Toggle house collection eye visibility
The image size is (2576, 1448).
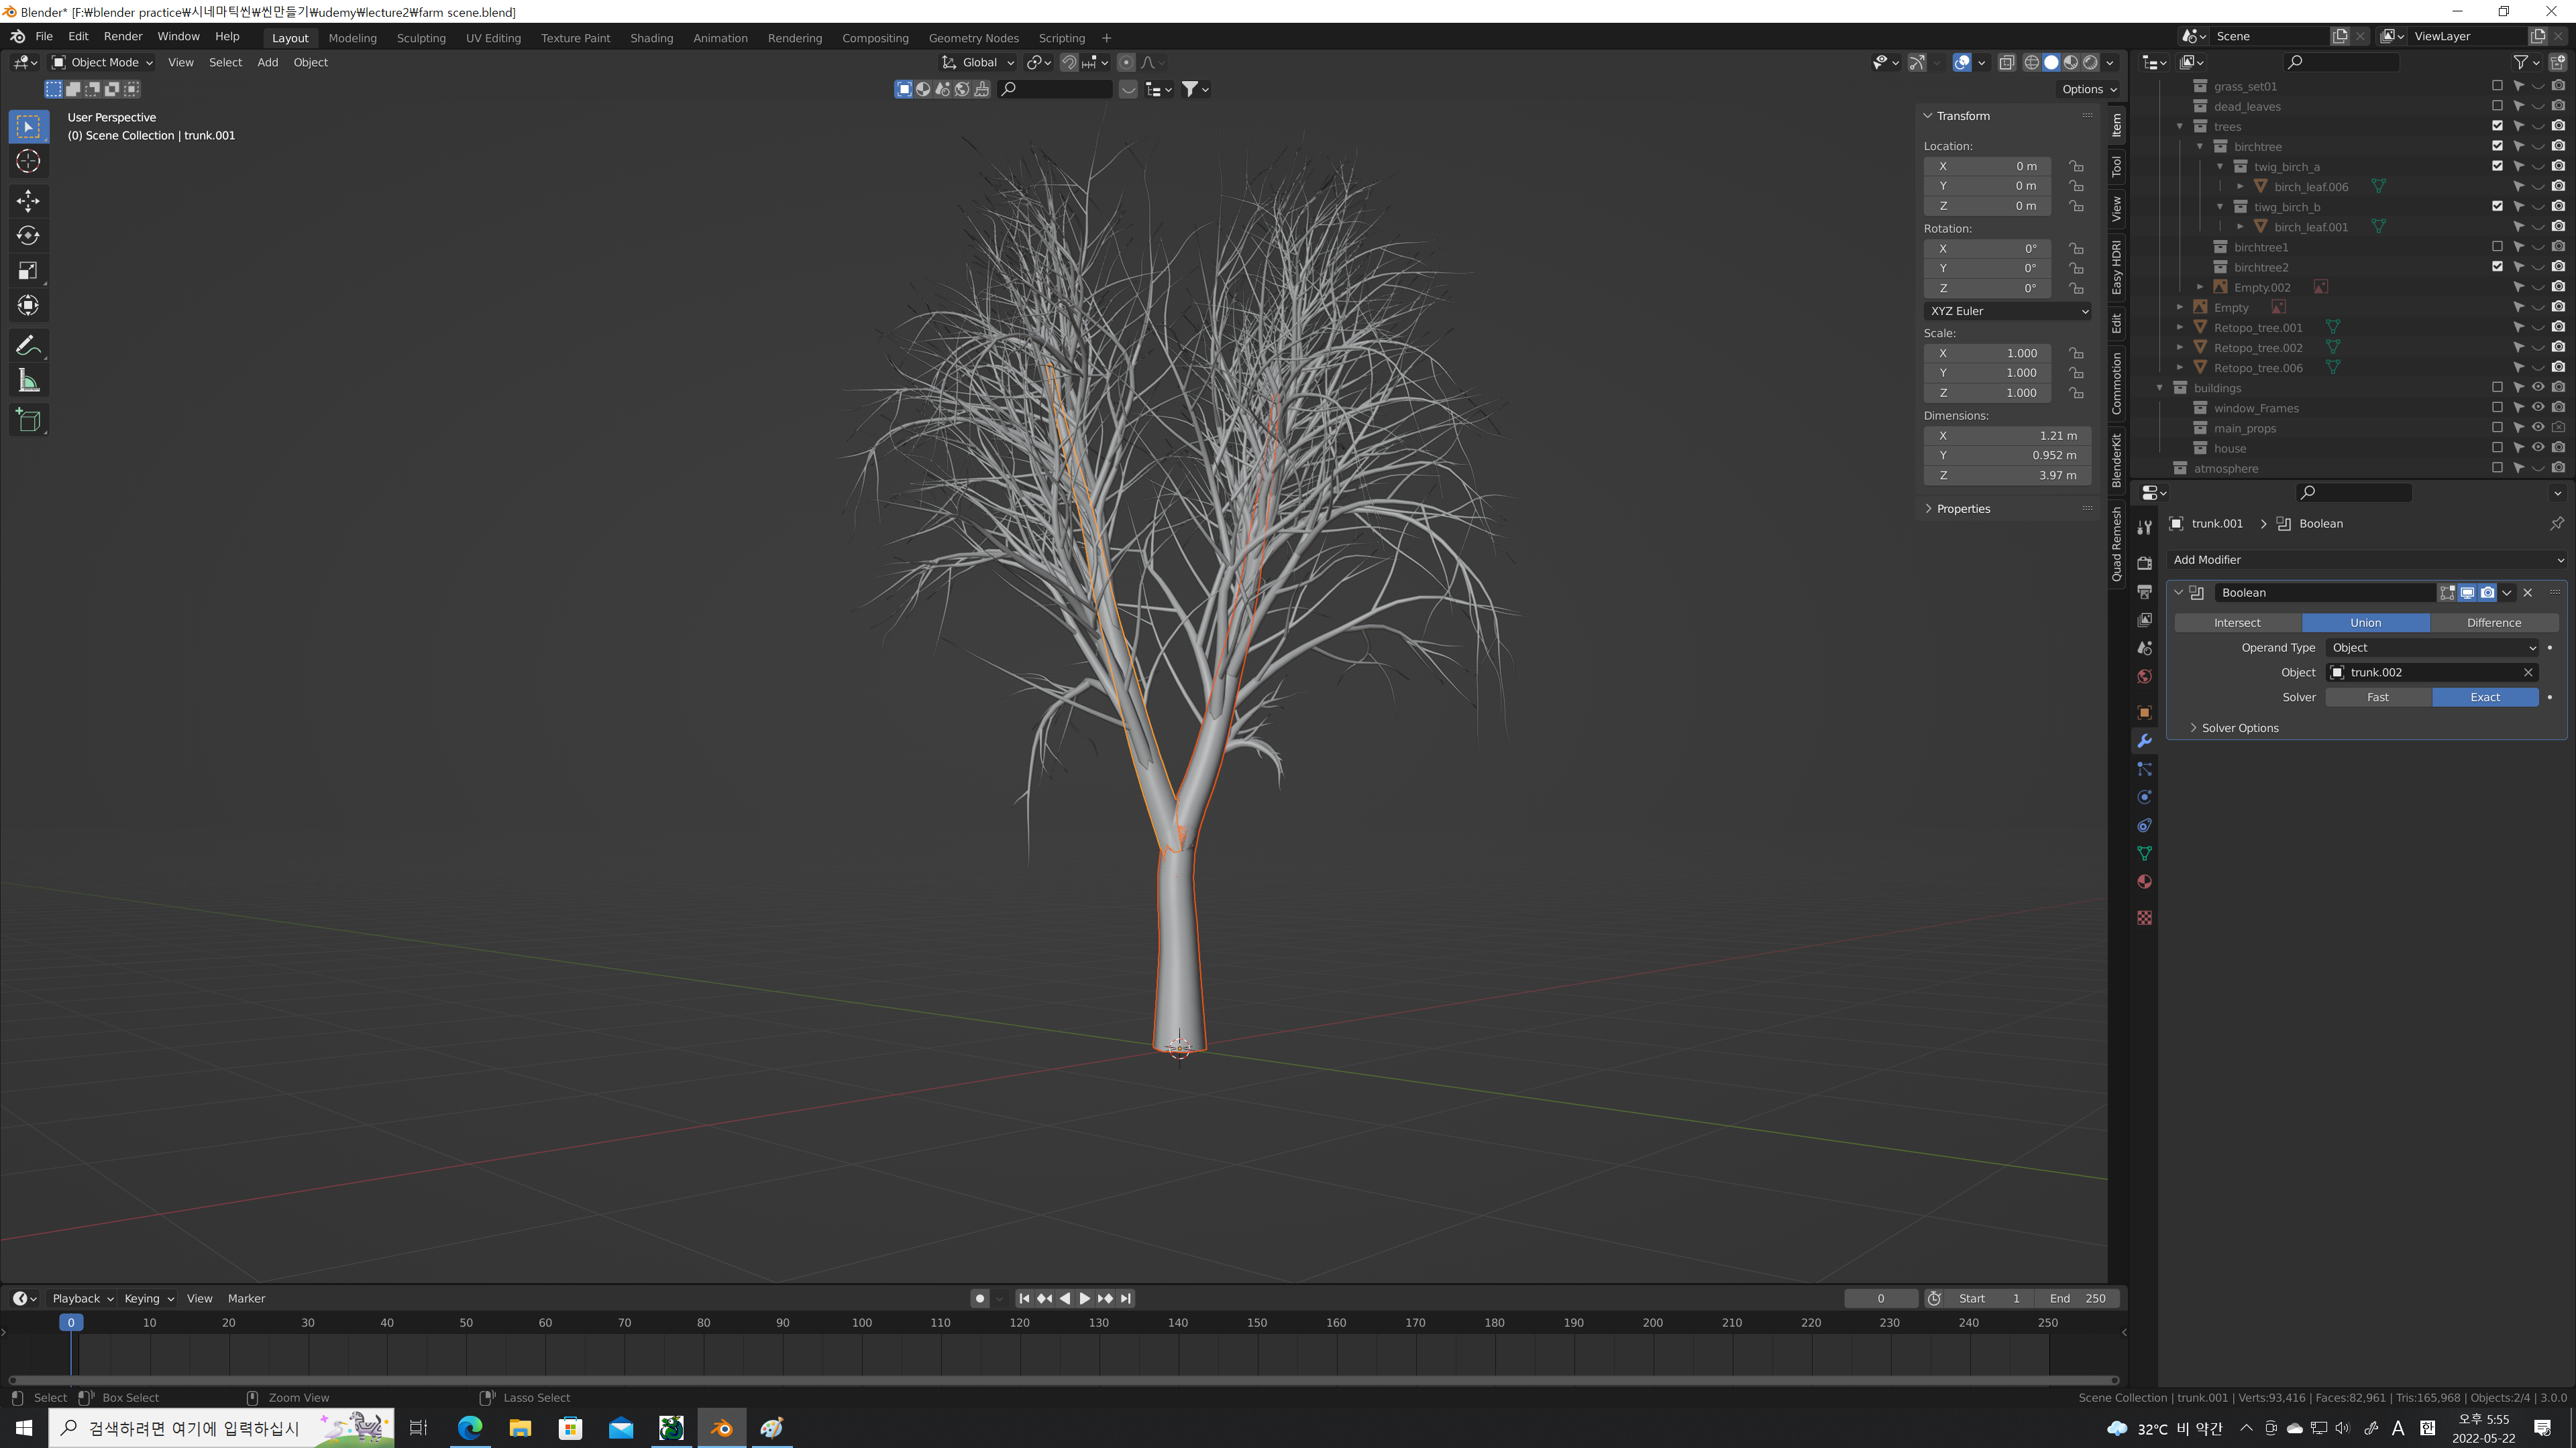[x=2538, y=448]
